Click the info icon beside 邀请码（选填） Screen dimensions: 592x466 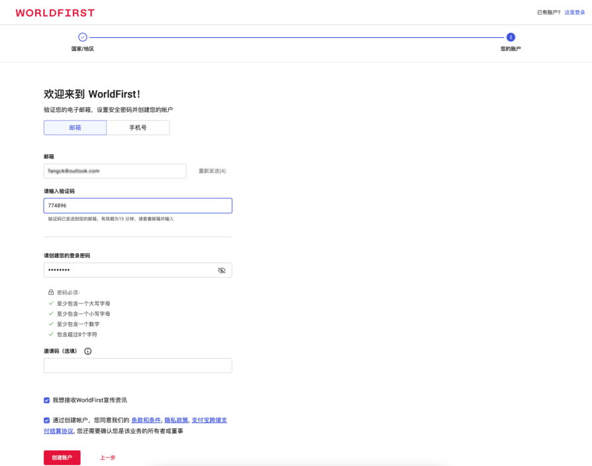click(87, 351)
